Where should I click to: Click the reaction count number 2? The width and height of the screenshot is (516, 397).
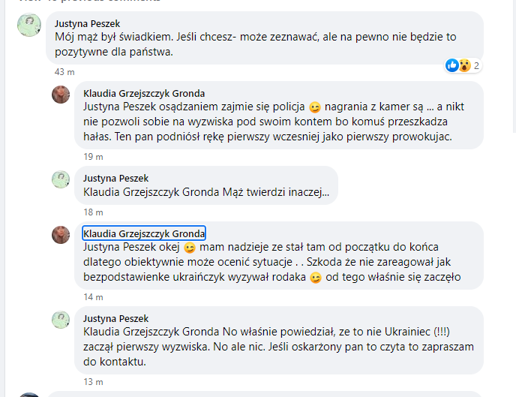[x=476, y=65]
